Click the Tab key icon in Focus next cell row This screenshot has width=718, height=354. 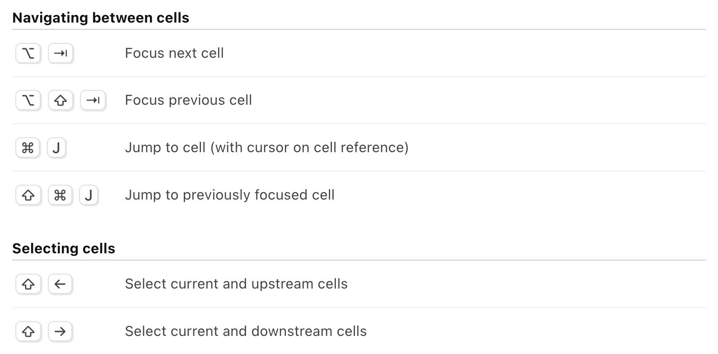61,53
